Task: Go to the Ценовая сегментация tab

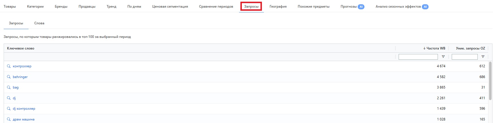Action: coord(170,7)
